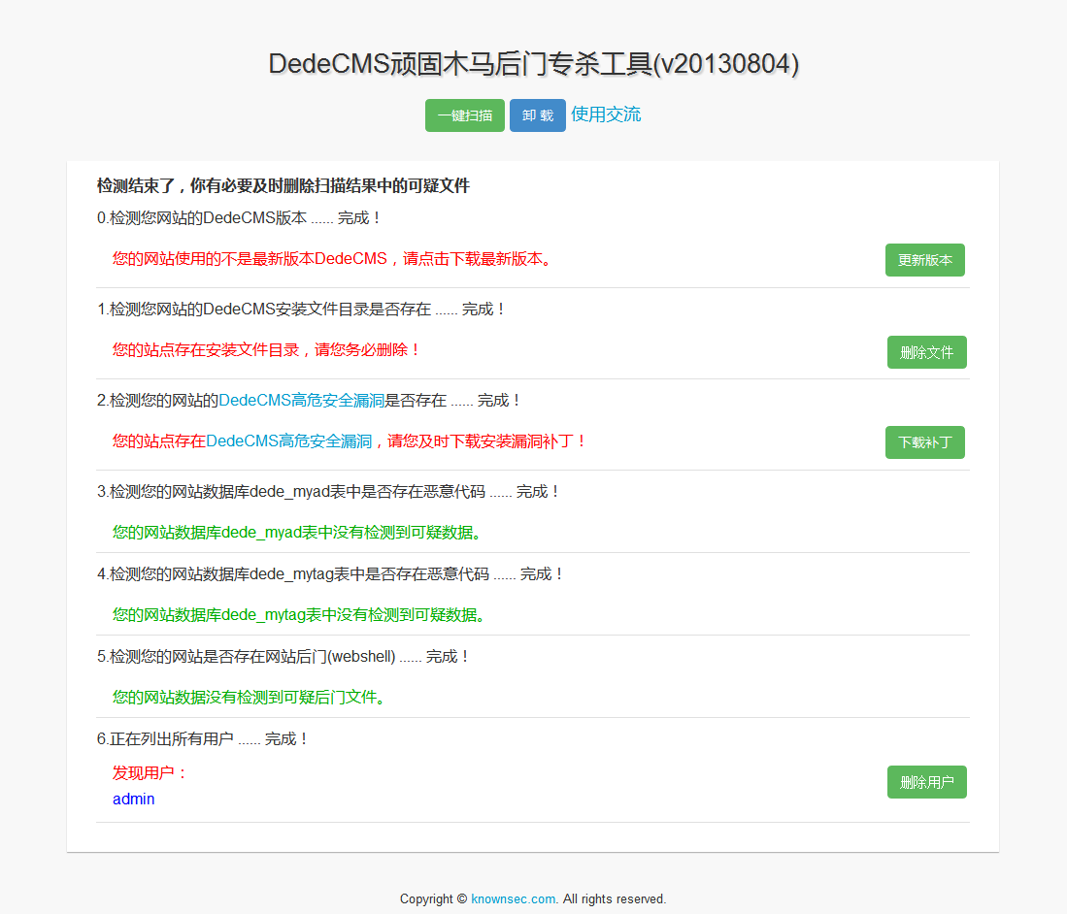Open DedeCMS高危安全漏洞 link in red warning

coord(289,441)
